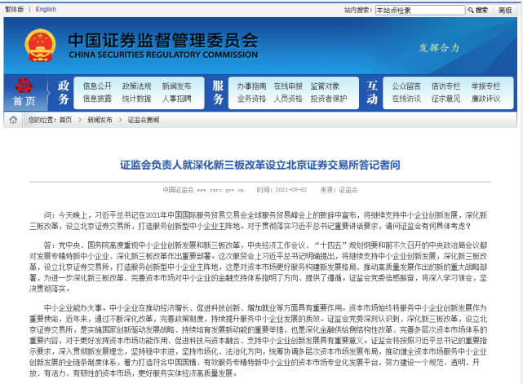The image size is (523, 384).
Task: Click 新闻发布 in the breadcrumb path
Action: tap(100, 120)
